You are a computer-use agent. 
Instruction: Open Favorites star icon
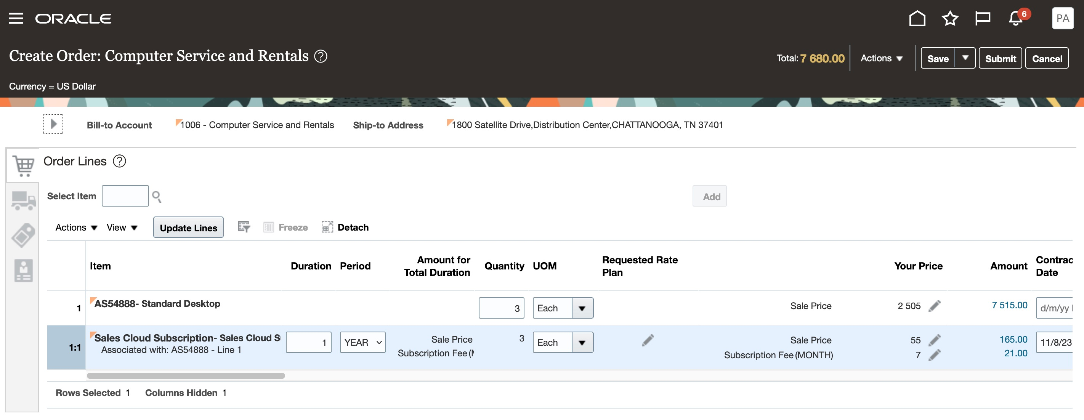pyautogui.click(x=950, y=19)
